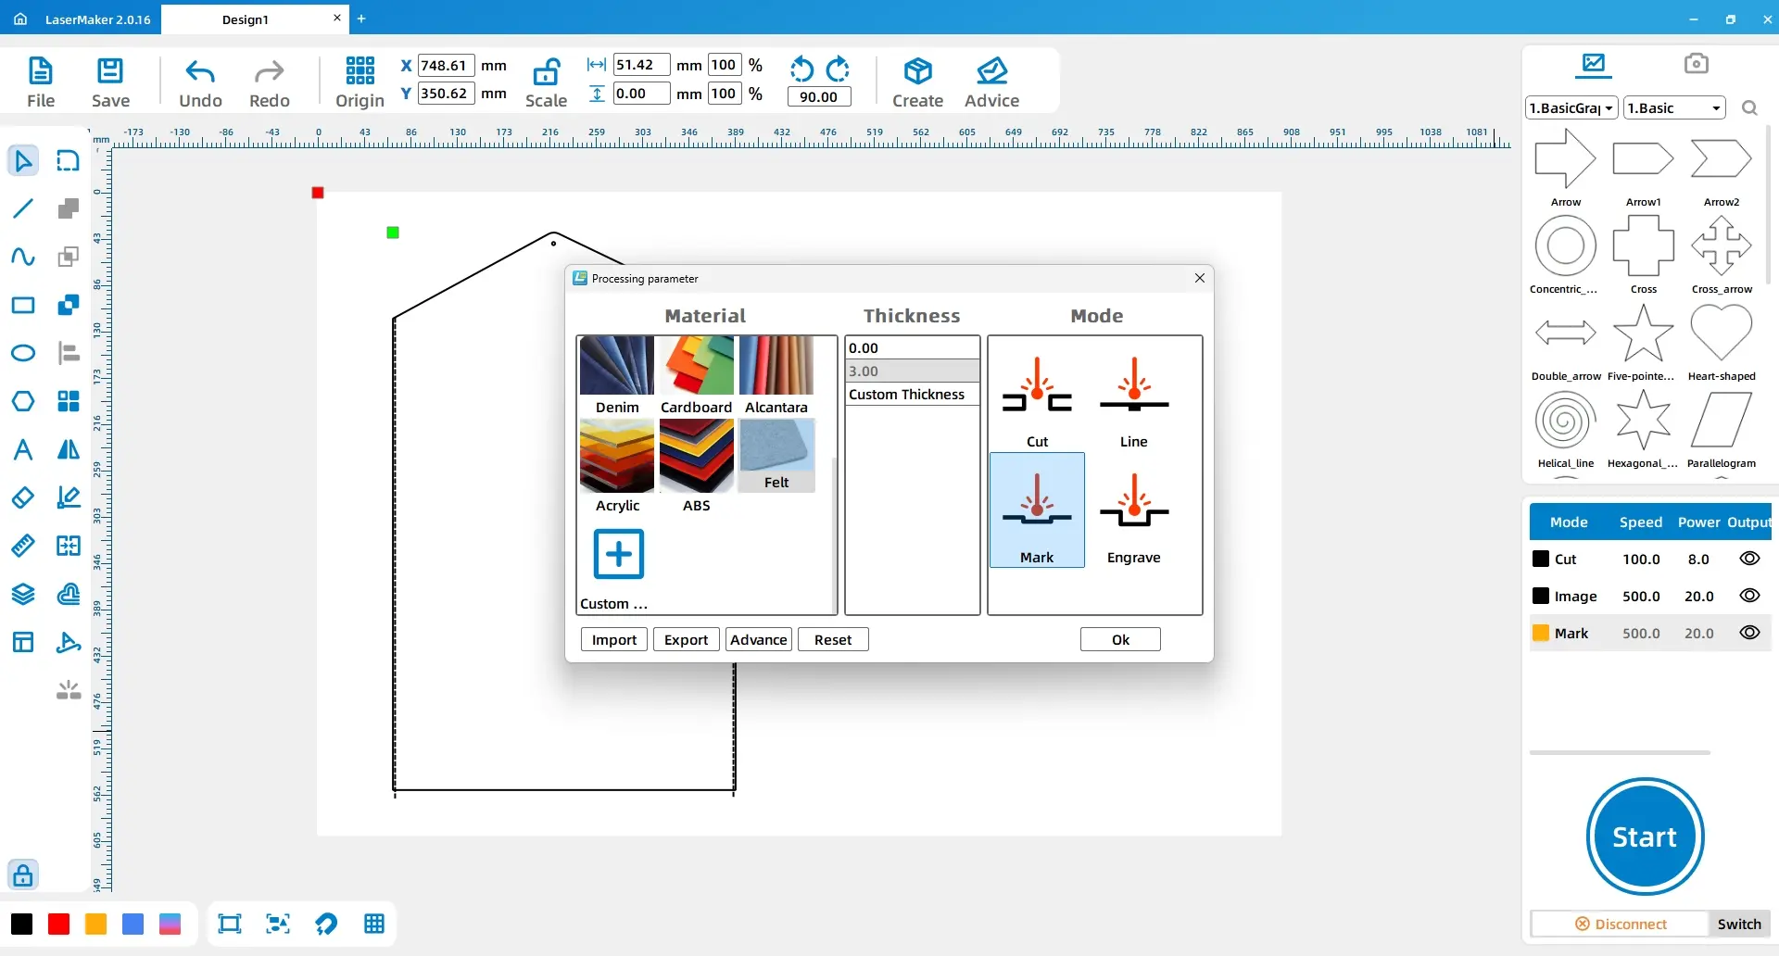1779x956 pixels.
Task: Select the Ellipse shape tool
Action: tap(23, 353)
